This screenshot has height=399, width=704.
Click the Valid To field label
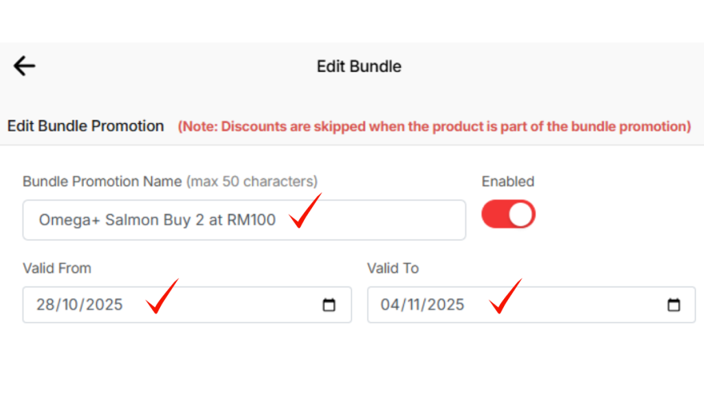[x=393, y=268]
